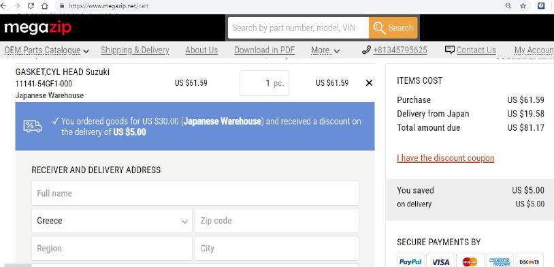Reload the page with the browser refresh icon
This screenshot has height=267, width=554.
(31, 5)
